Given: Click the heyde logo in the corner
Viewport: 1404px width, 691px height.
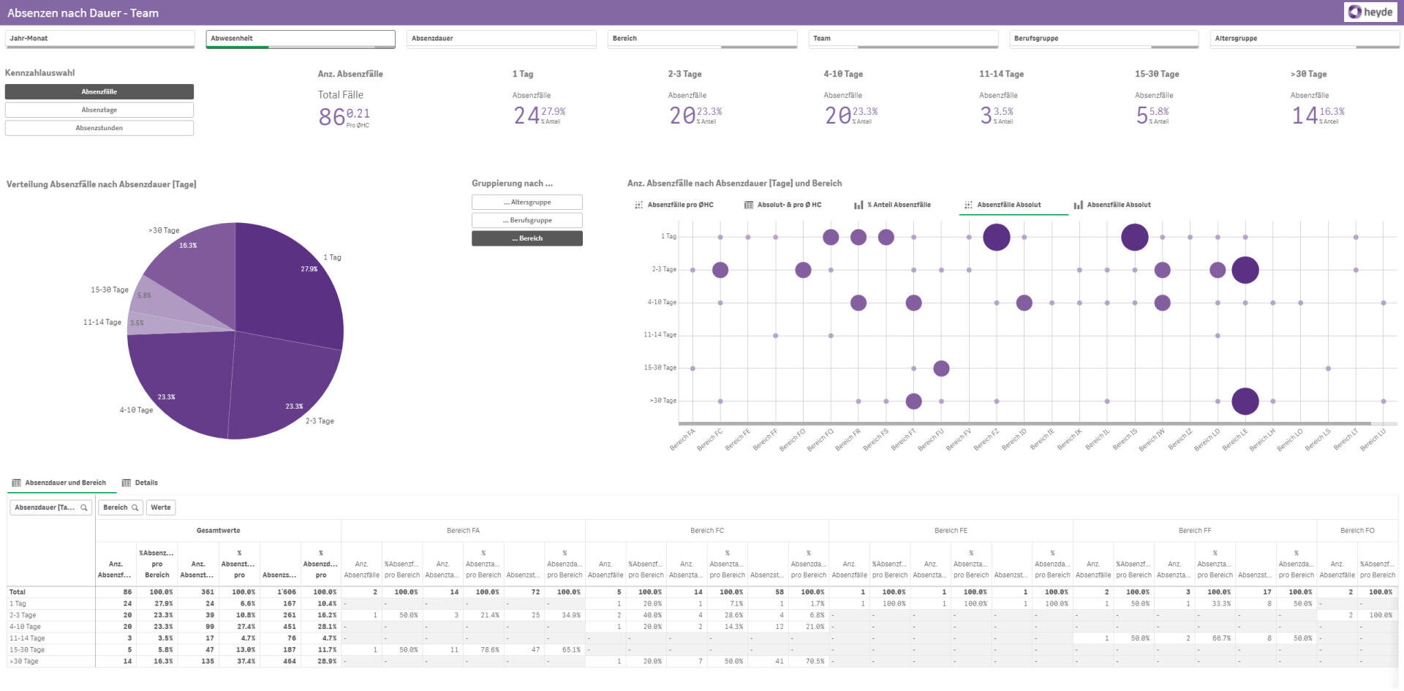Looking at the screenshot, I should [1369, 11].
